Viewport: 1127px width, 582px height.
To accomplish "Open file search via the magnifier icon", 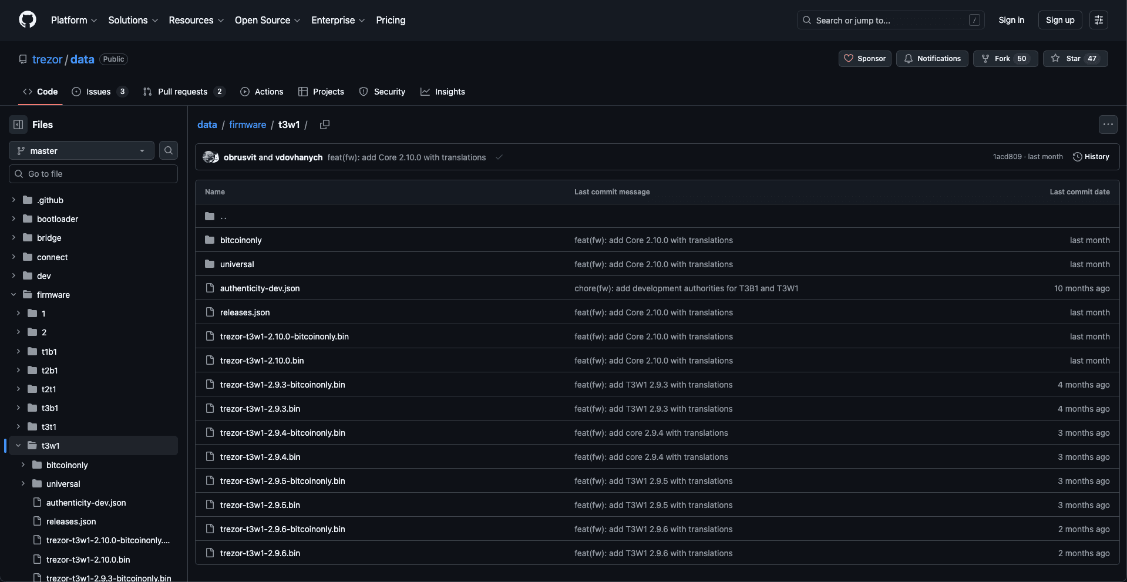I will click(169, 150).
